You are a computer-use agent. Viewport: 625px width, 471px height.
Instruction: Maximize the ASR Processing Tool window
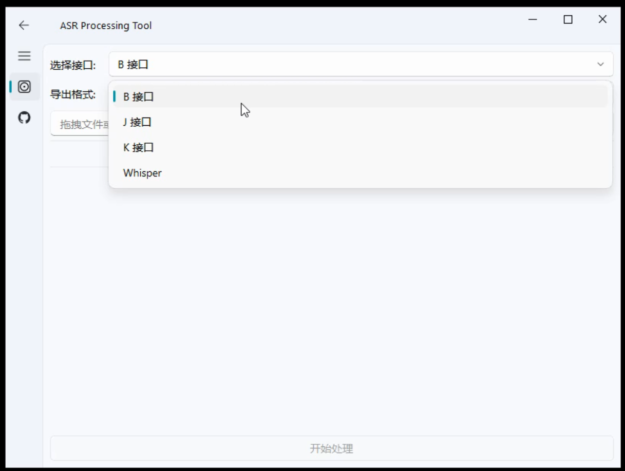tap(567, 19)
